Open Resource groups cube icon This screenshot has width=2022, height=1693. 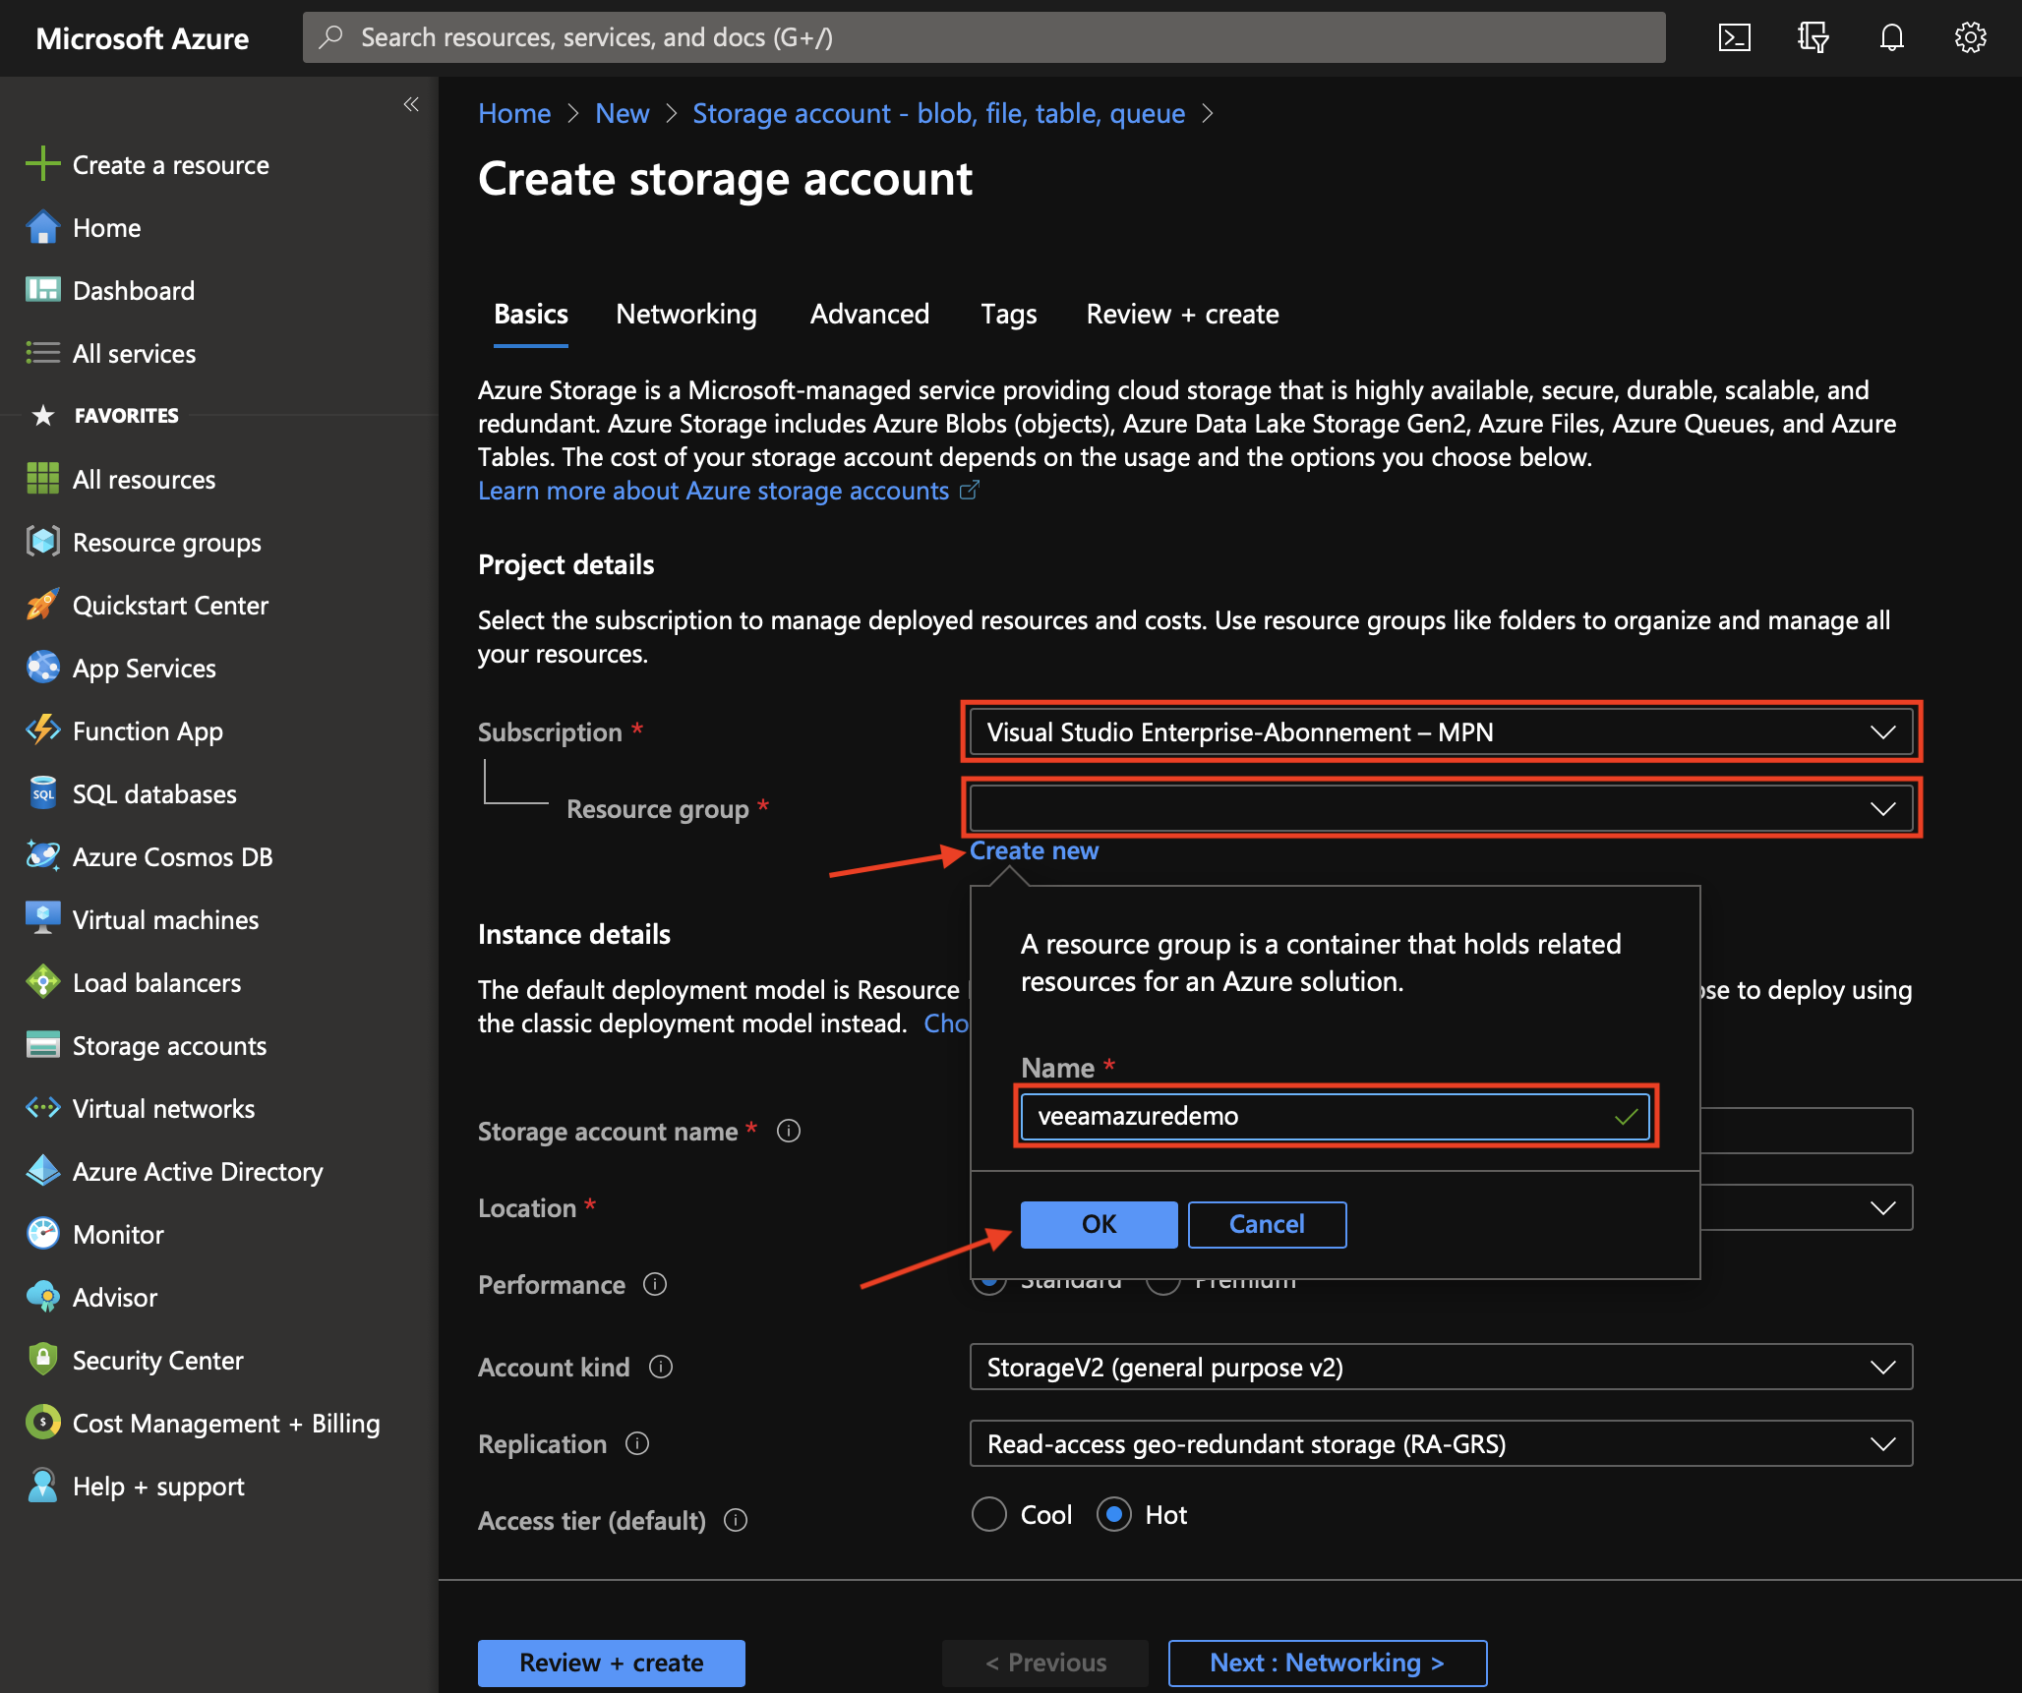click(x=42, y=542)
